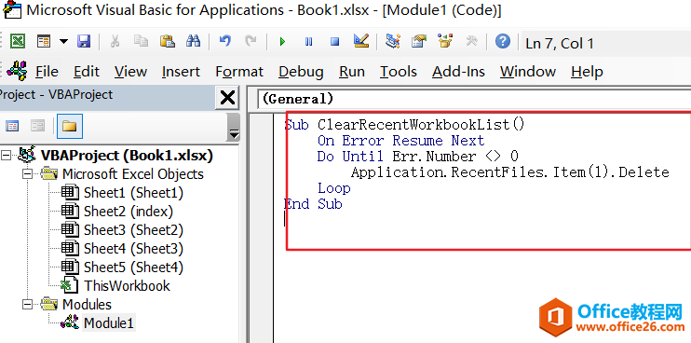Viewport: 691px width, 343px height.
Task: Run the macro with the play icon
Action: (x=282, y=42)
